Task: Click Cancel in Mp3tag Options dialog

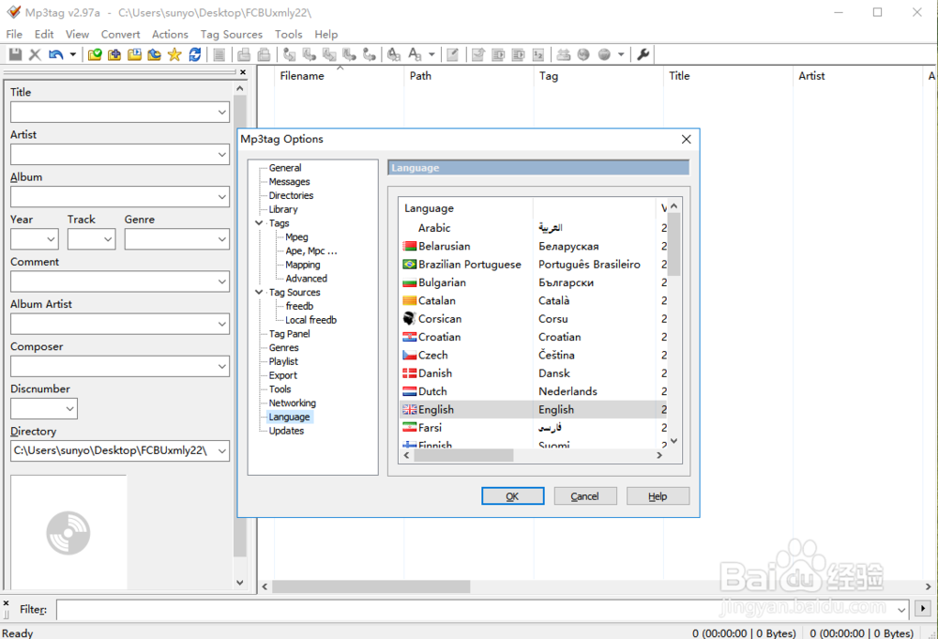Action: 585,496
